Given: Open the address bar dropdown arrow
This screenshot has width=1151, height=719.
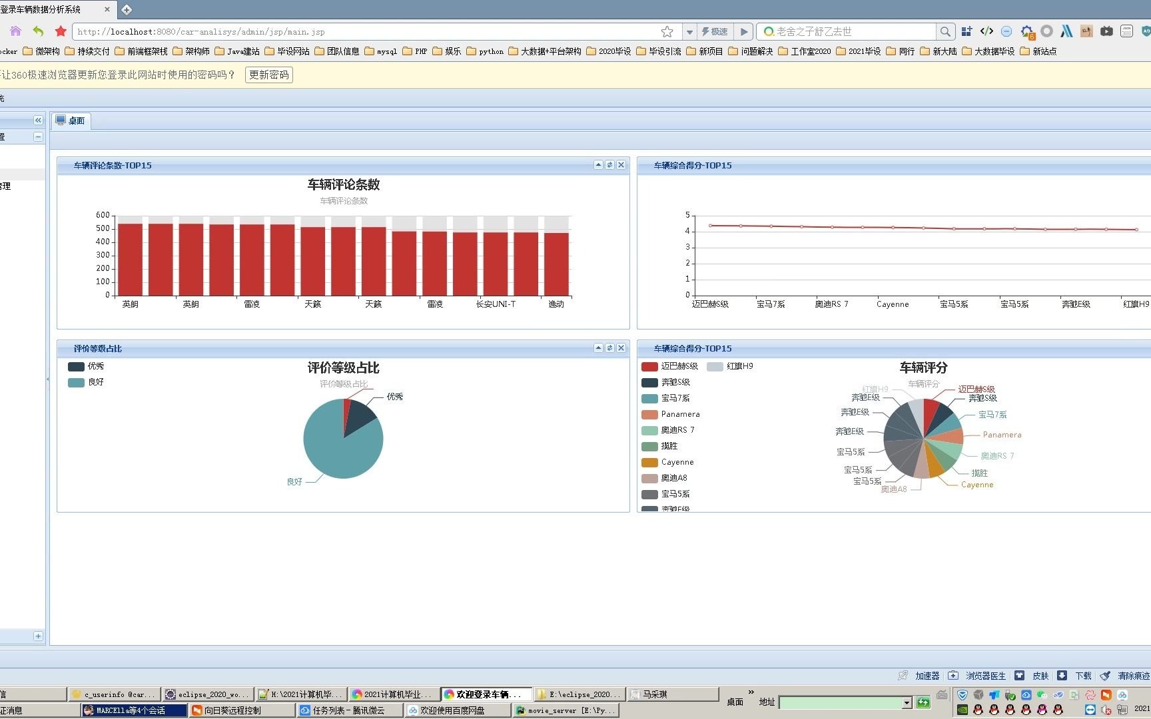Looking at the screenshot, I should click(689, 31).
